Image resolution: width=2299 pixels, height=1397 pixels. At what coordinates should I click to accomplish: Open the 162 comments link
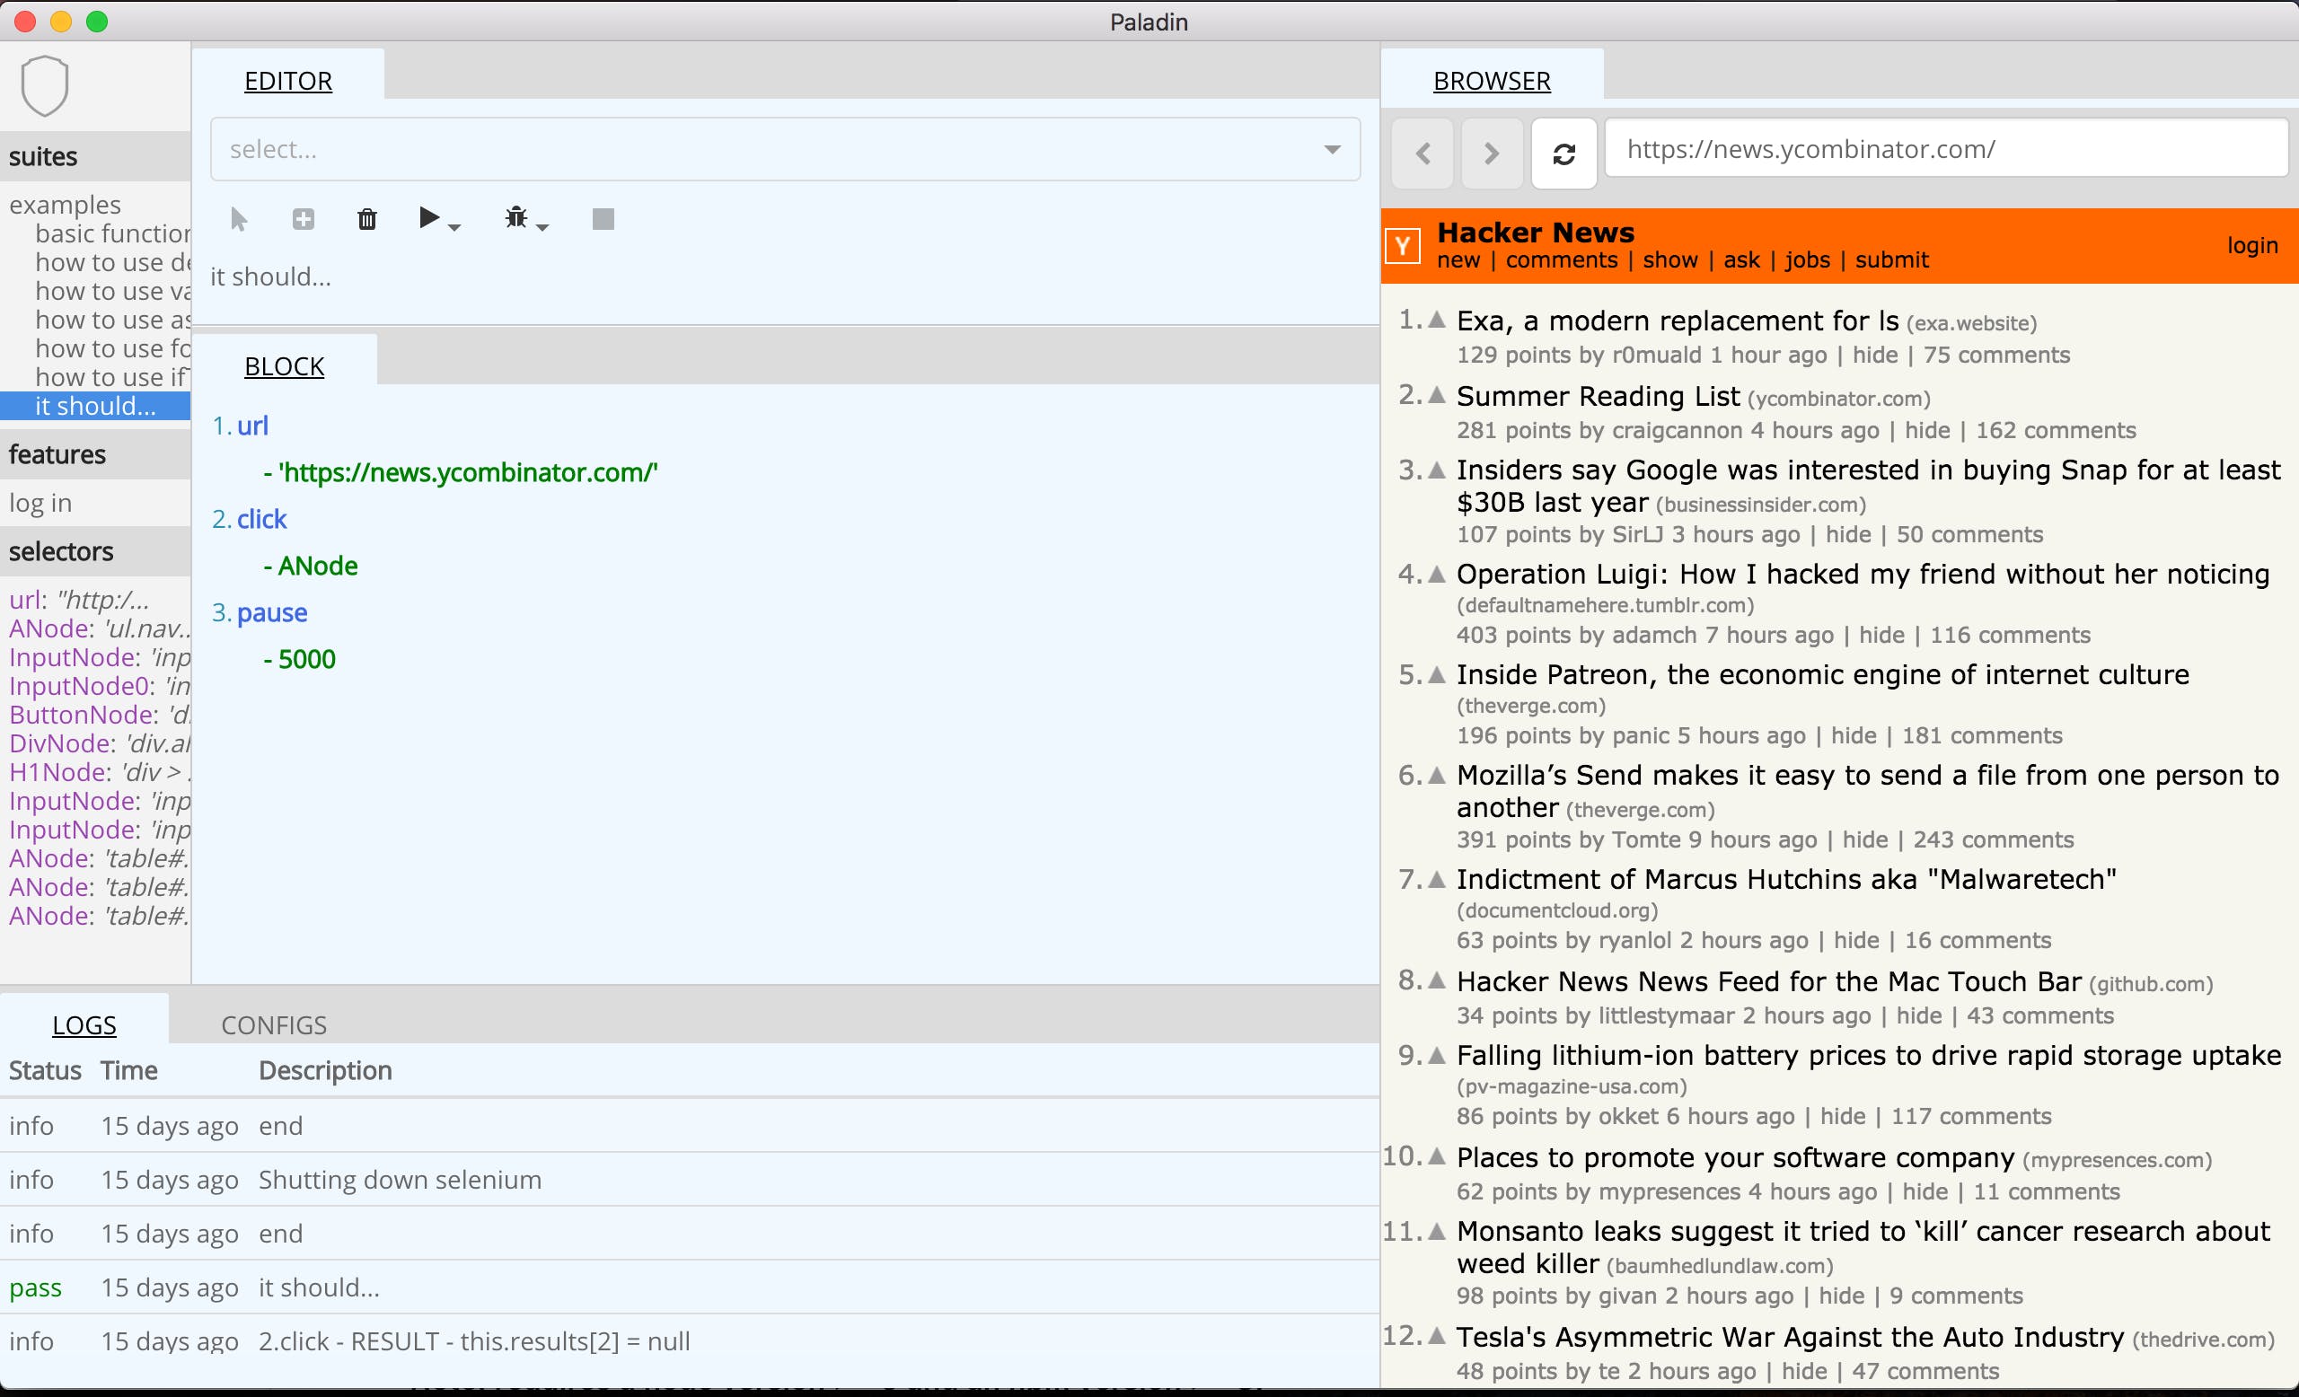click(x=2056, y=430)
